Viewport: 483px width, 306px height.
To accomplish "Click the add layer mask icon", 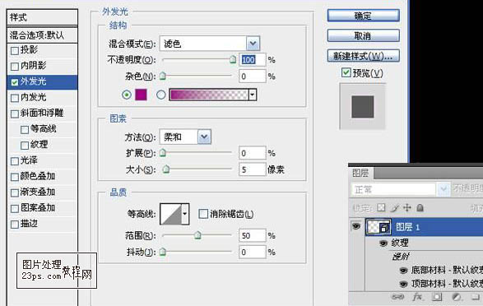I will coord(436,297).
